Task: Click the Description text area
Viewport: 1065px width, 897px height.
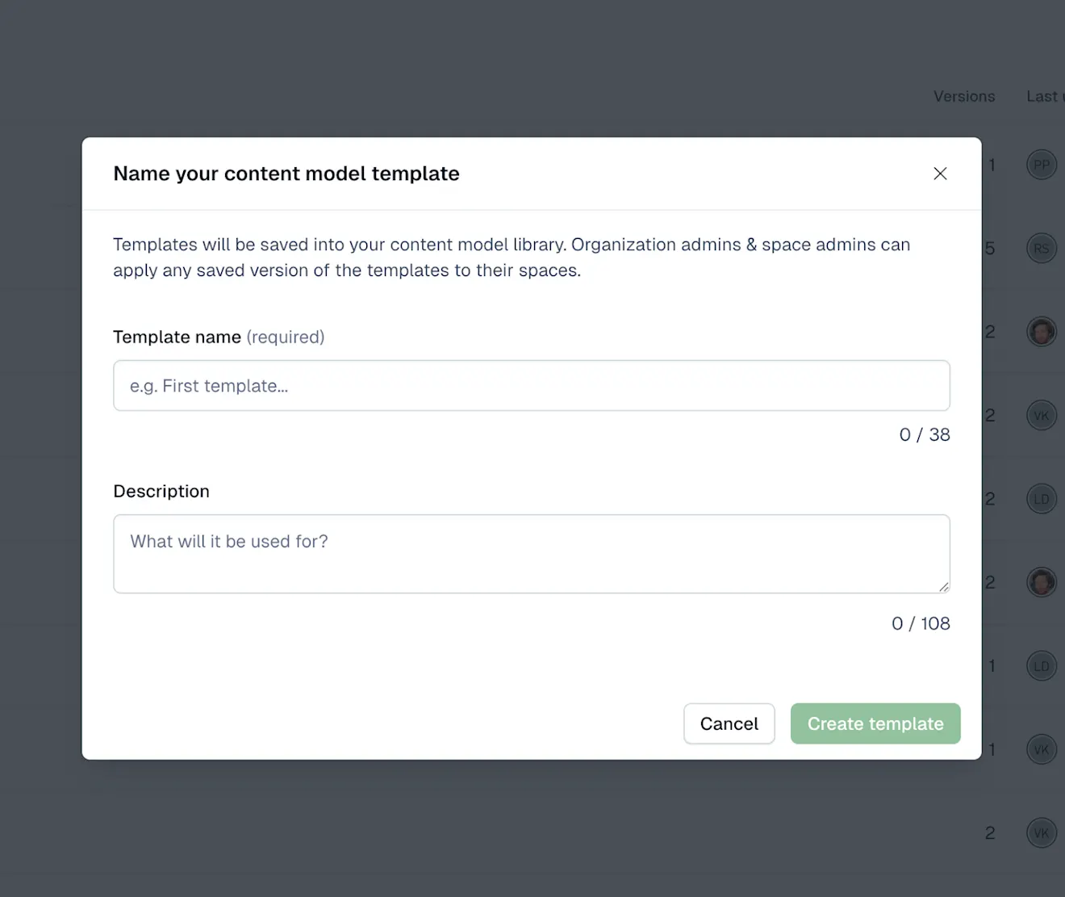Action: pyautogui.click(x=531, y=554)
